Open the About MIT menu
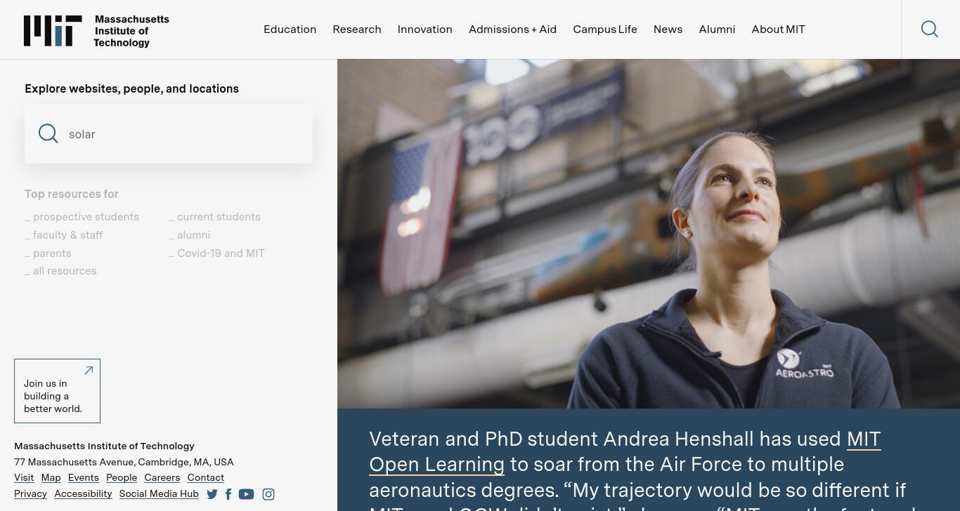The height and width of the screenshot is (511, 960). tap(779, 29)
